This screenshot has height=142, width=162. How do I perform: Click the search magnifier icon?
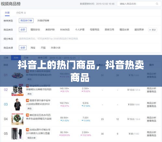pyautogui.click(x=157, y=4)
